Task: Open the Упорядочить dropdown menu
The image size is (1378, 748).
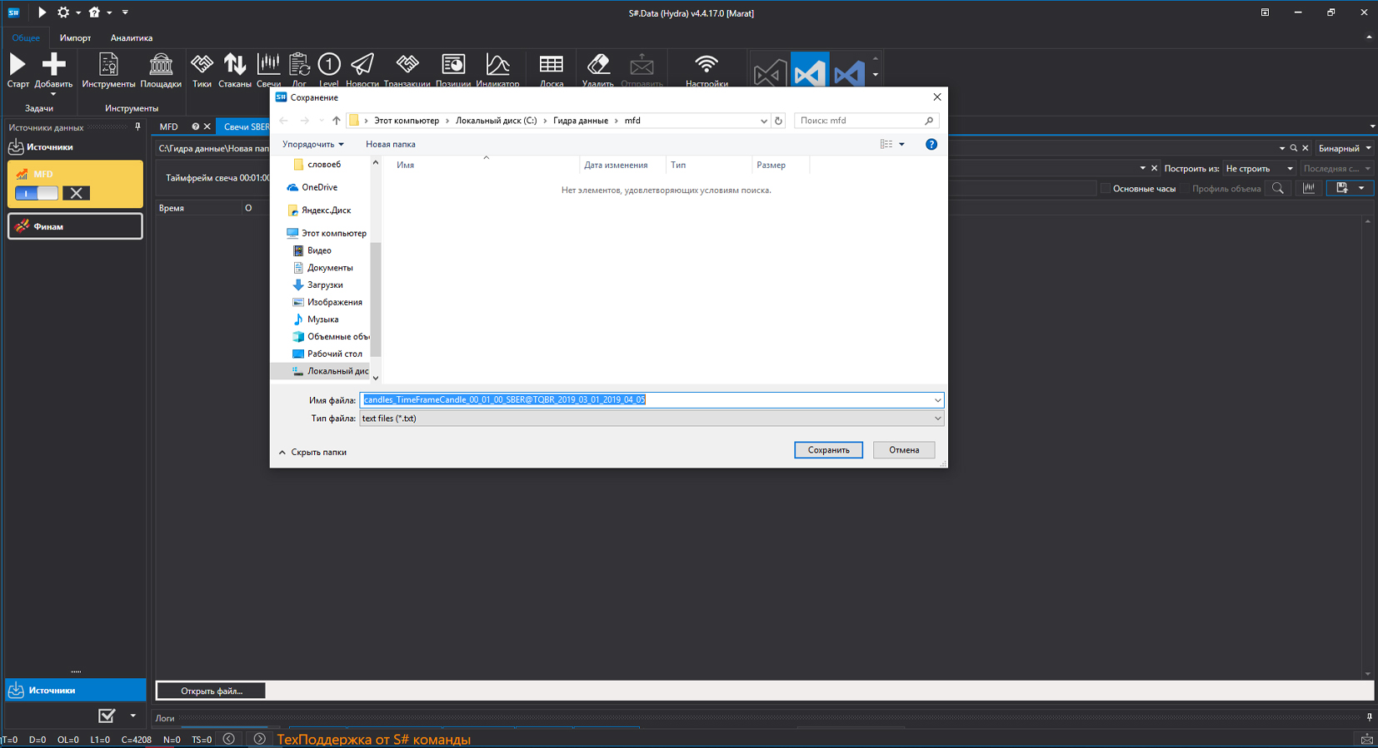Action: (x=312, y=144)
